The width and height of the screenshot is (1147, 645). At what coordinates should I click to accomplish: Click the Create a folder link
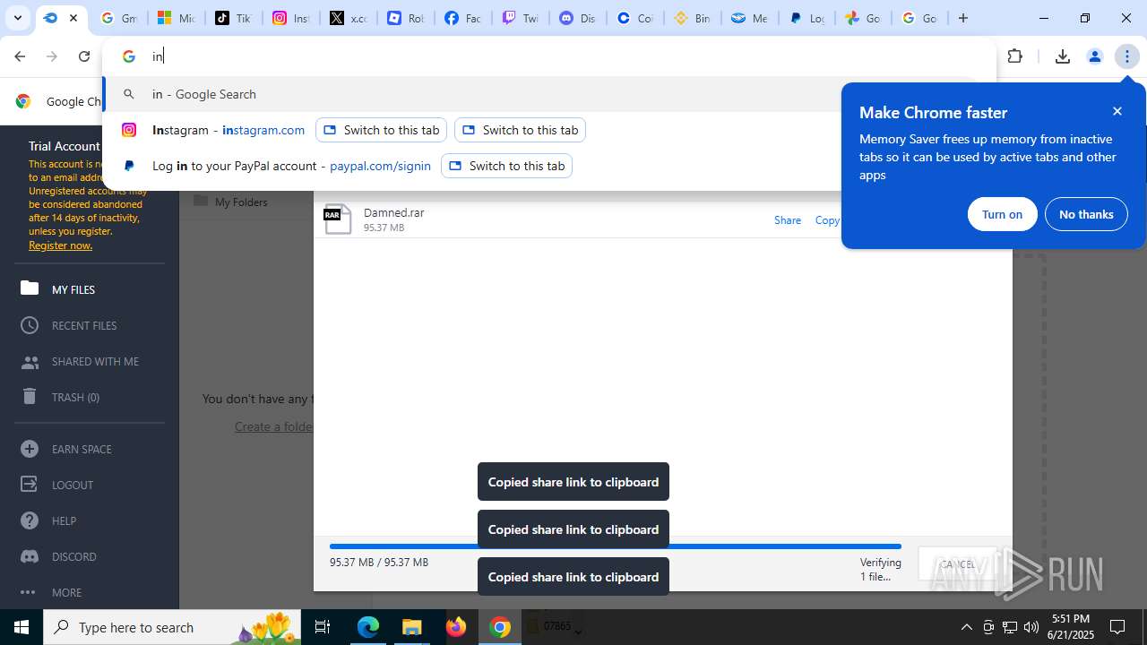click(273, 426)
